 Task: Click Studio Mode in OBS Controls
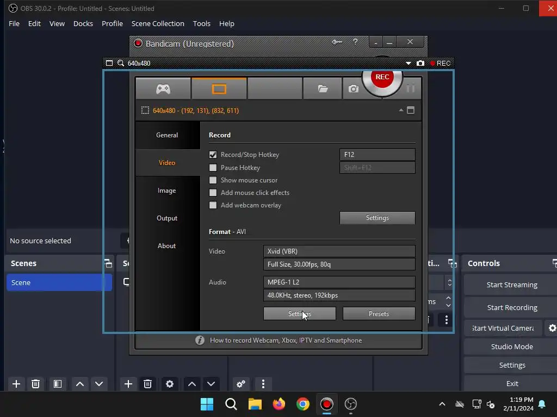511,347
